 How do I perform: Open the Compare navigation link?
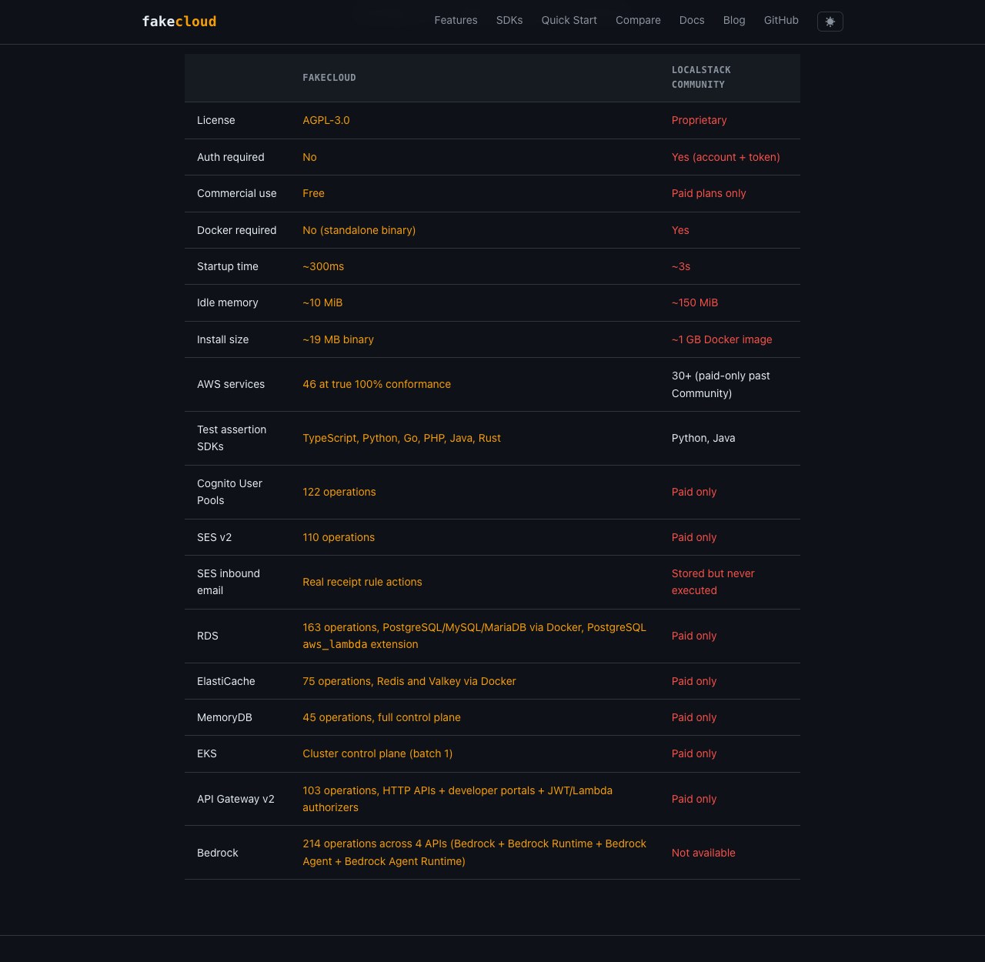click(x=638, y=21)
